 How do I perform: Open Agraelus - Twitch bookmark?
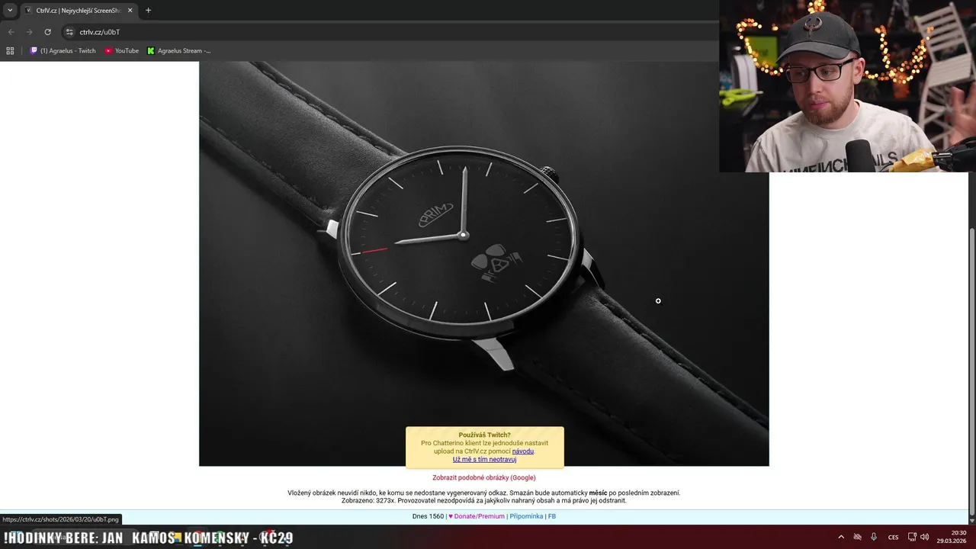[63, 51]
